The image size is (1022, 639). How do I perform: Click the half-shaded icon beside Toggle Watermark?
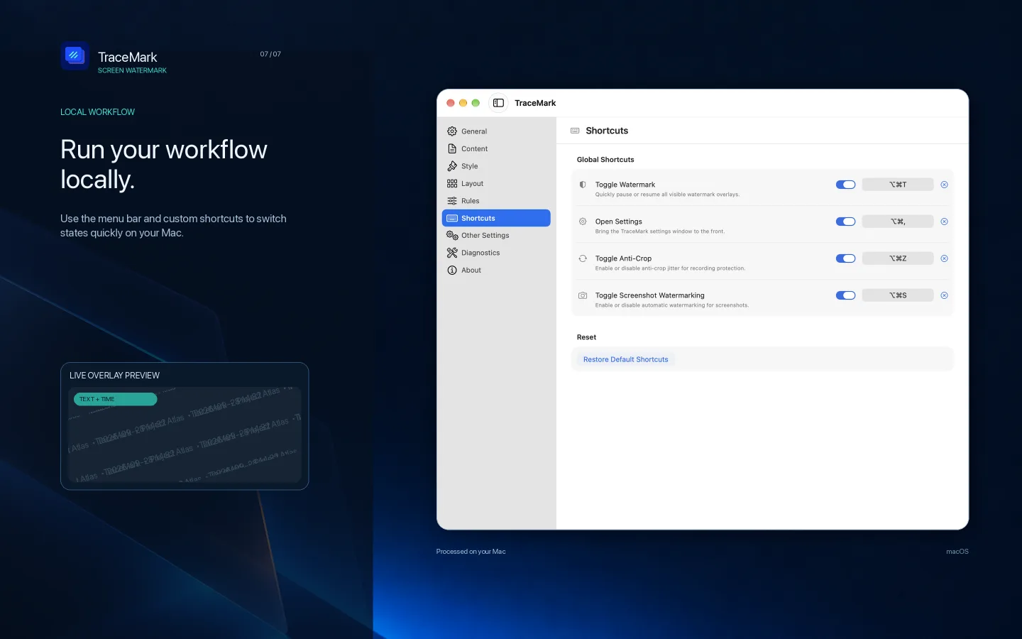pyautogui.click(x=583, y=185)
